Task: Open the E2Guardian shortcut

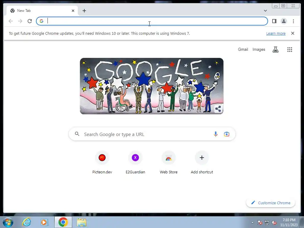Action: click(135, 162)
